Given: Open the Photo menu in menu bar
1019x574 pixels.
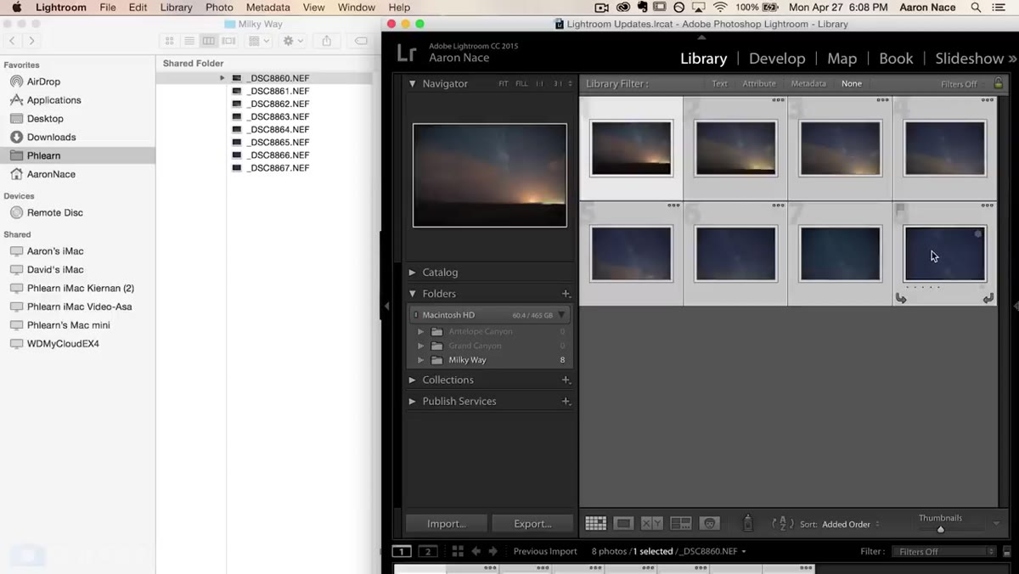Looking at the screenshot, I should [x=219, y=8].
